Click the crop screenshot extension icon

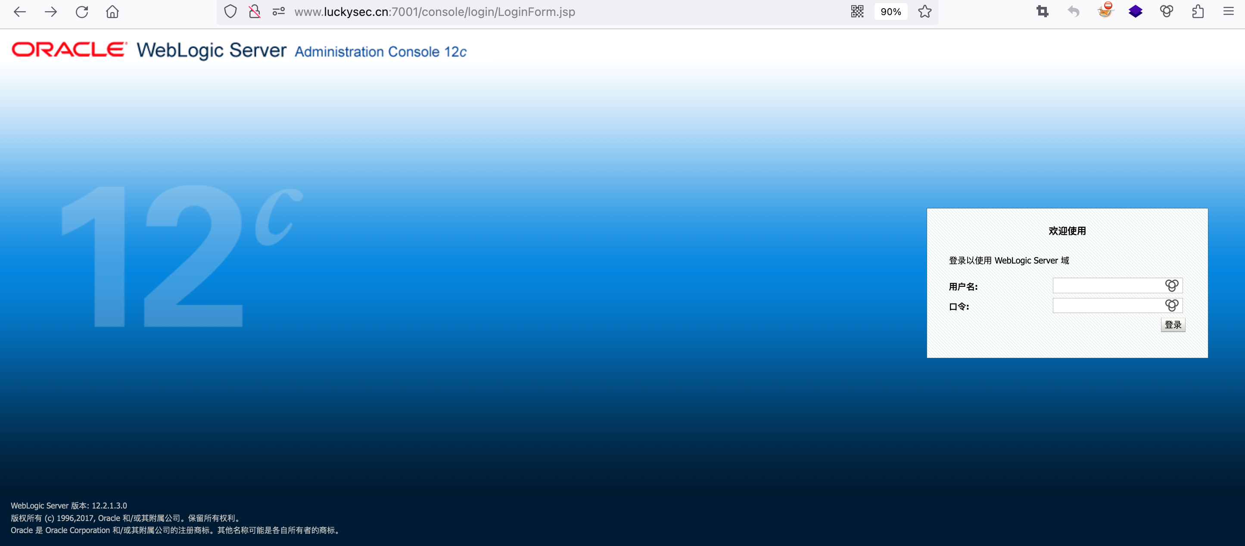click(x=1043, y=12)
